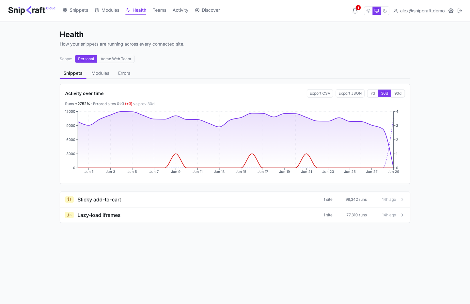Set range to 30d
The width and height of the screenshot is (470, 304).
[384, 93]
